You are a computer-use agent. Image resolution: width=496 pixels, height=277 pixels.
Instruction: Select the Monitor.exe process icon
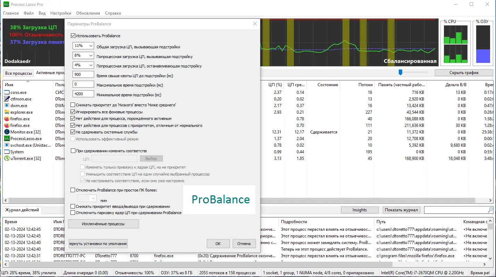(8, 132)
